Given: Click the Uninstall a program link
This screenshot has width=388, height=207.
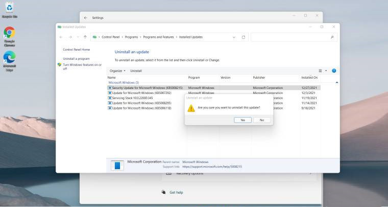Looking at the screenshot, I should [77, 59].
